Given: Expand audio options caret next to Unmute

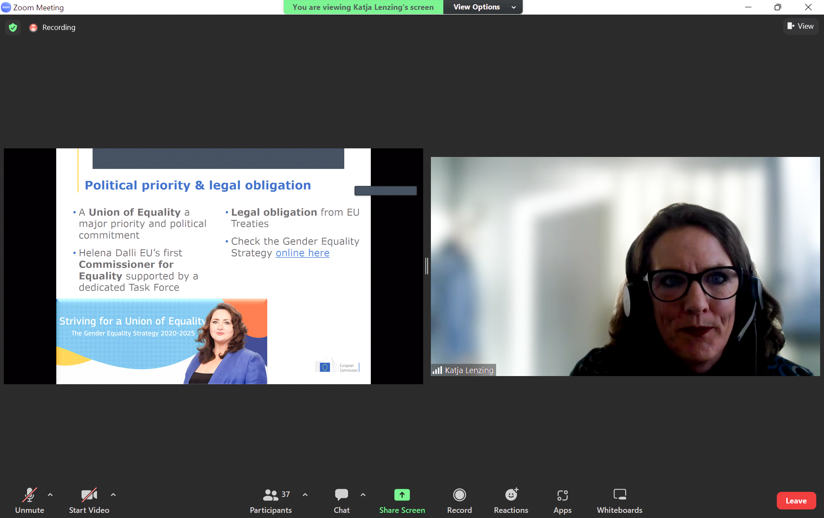Looking at the screenshot, I should coord(50,494).
